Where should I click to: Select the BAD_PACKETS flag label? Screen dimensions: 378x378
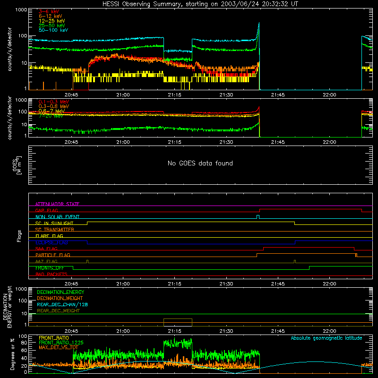51,274
